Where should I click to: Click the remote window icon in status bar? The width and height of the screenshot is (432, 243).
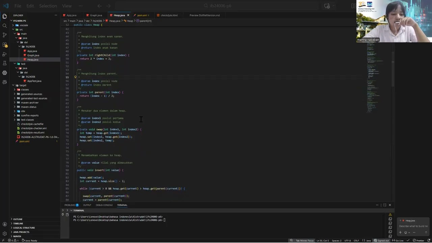pyautogui.click(x=4, y=241)
